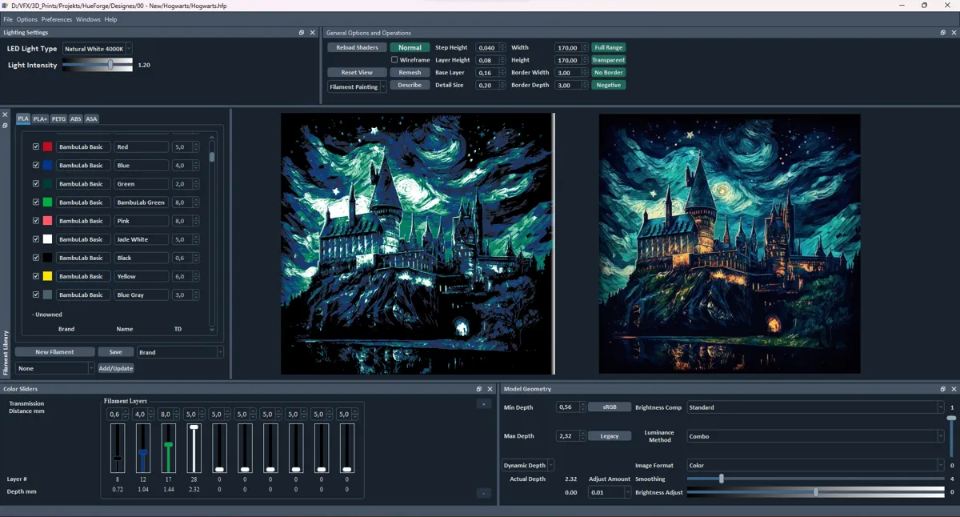Float the Color Sliders panel

tap(479, 389)
